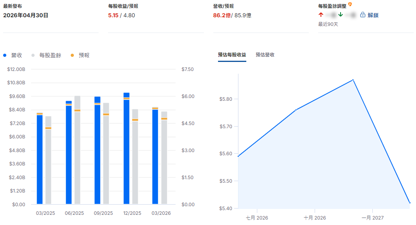Click the 09/2025 axis label

point(103,213)
